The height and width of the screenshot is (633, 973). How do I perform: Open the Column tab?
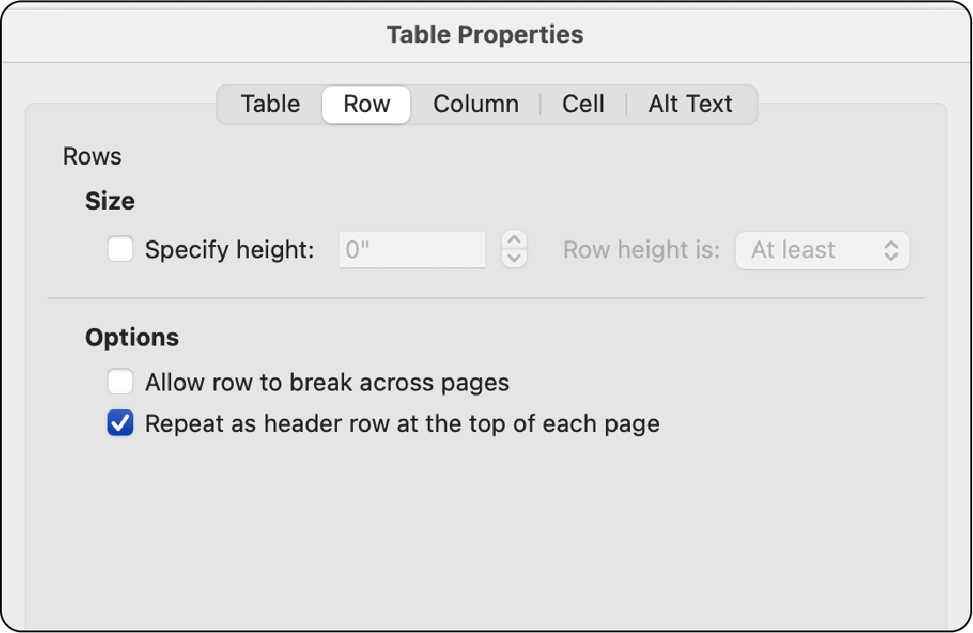(475, 104)
